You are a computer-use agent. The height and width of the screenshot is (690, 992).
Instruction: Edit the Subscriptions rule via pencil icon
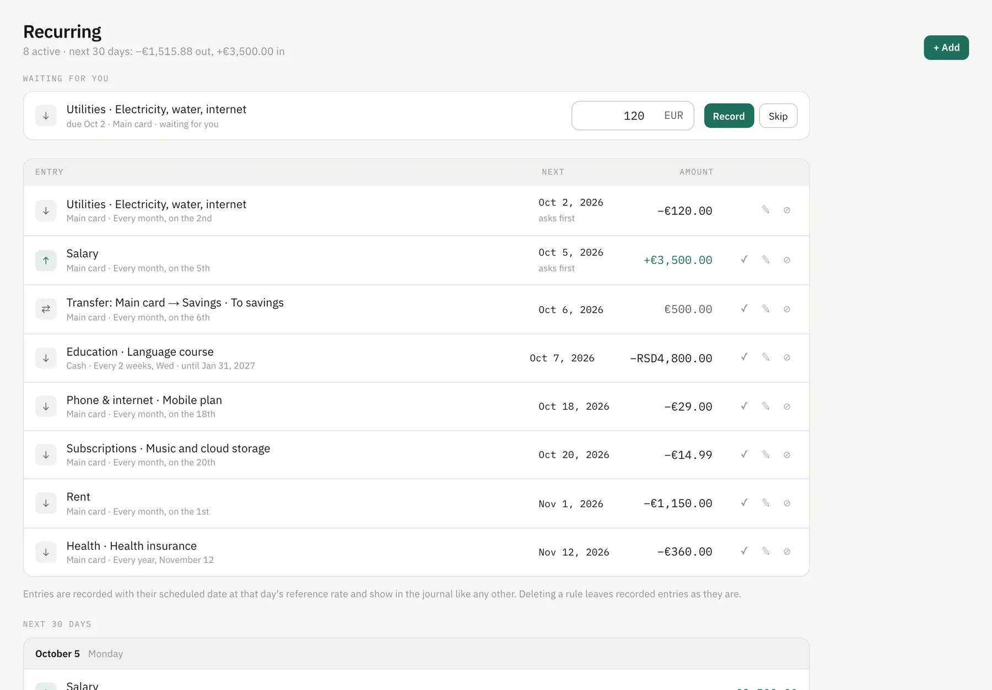[765, 455]
